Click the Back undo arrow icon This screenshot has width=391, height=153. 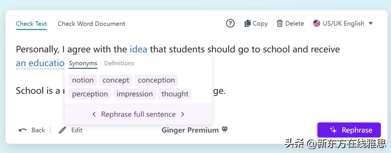pos(23,130)
